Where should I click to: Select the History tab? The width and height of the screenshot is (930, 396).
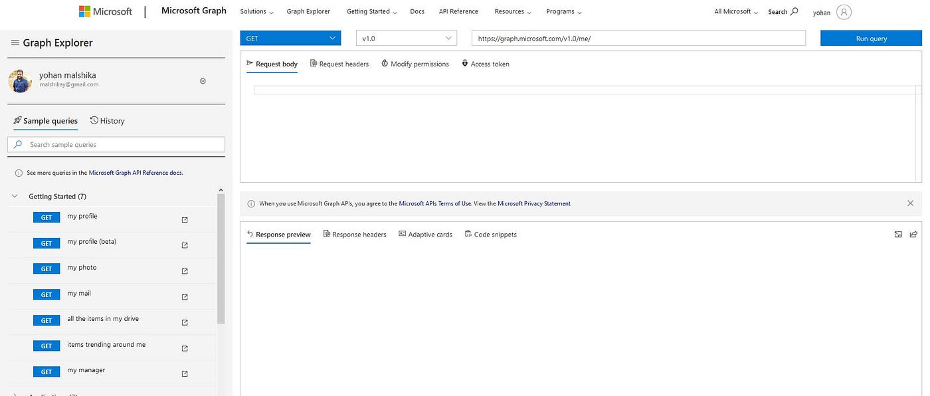click(x=108, y=121)
